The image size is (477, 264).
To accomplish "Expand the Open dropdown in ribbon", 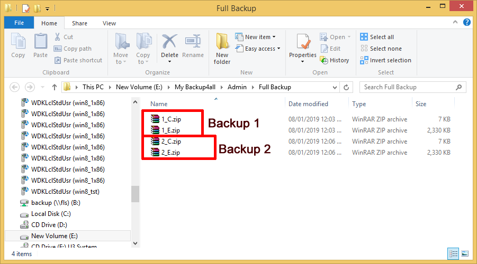I will point(349,37).
